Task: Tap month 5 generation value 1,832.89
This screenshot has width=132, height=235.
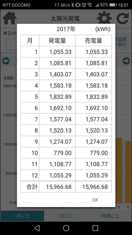Action: pos(60,97)
